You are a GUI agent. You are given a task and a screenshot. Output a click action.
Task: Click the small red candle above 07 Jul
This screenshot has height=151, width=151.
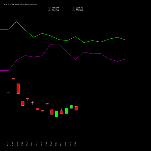tap(13, 79)
